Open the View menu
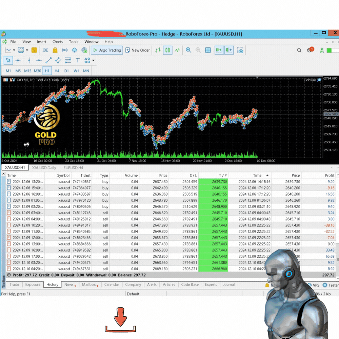The width and height of the screenshot is (339, 339). point(26,42)
